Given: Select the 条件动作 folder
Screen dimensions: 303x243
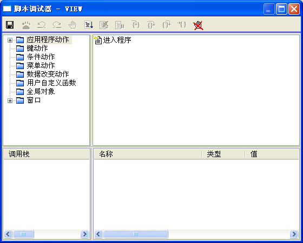Looking at the screenshot, I should point(41,57).
